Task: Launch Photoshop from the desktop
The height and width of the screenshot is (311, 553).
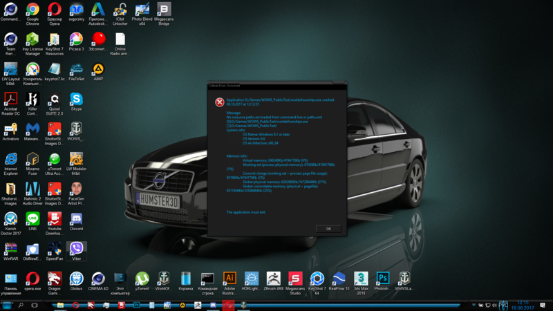Action: [382, 279]
